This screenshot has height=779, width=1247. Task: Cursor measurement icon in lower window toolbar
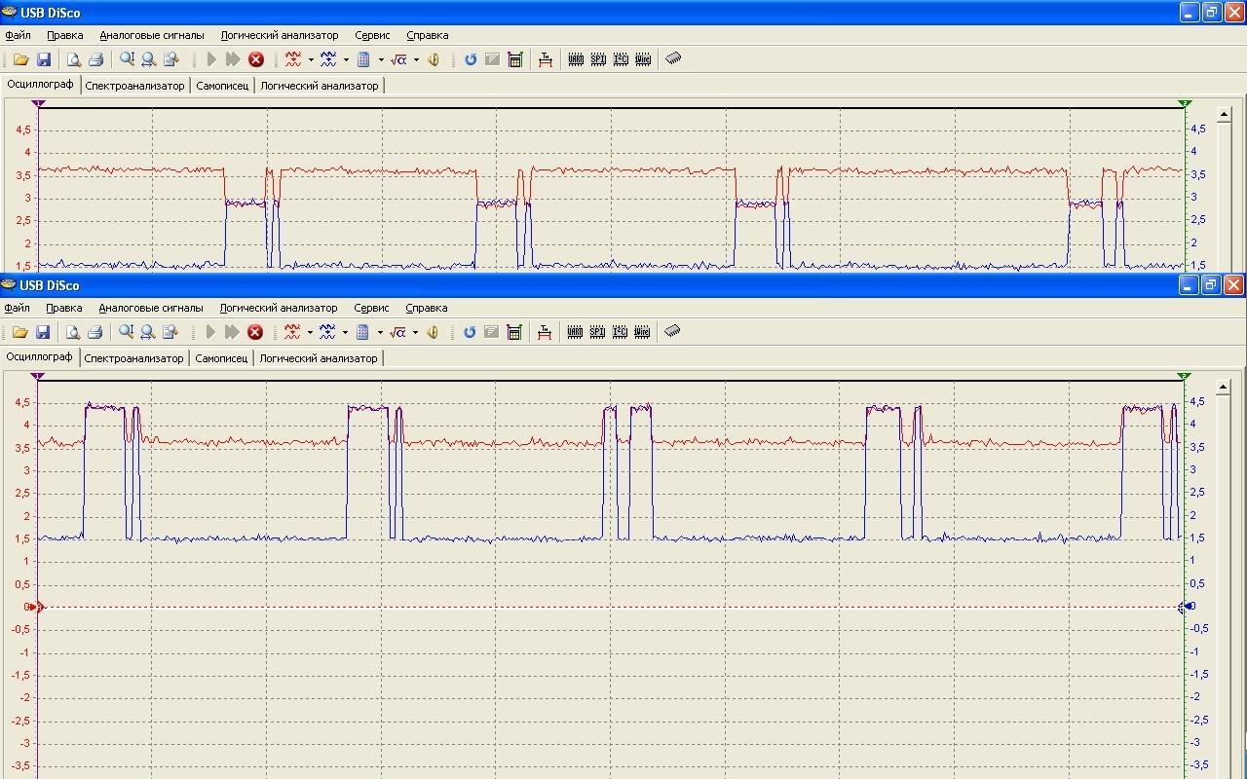(545, 332)
